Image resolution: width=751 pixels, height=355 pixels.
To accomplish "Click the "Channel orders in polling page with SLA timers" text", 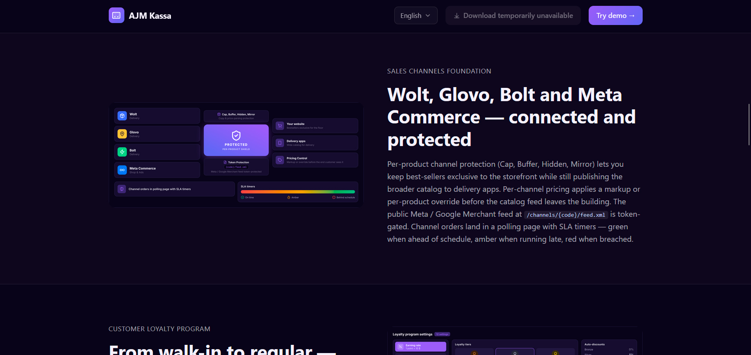I will [x=160, y=189].
